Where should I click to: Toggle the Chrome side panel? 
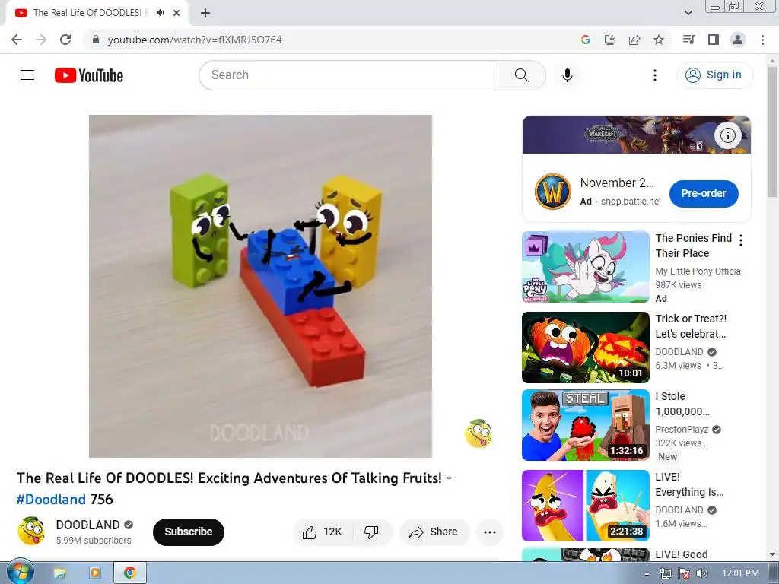click(x=714, y=40)
